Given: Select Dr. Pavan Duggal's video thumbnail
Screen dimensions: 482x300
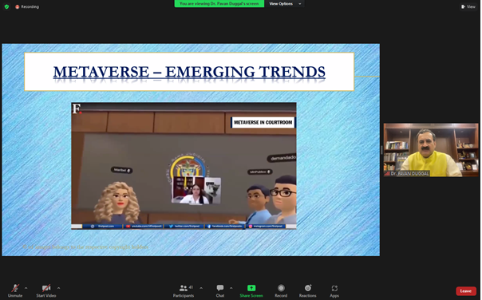Looking at the screenshot, I should (x=431, y=150).
